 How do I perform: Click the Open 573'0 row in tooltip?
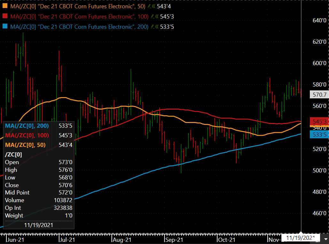(39, 162)
